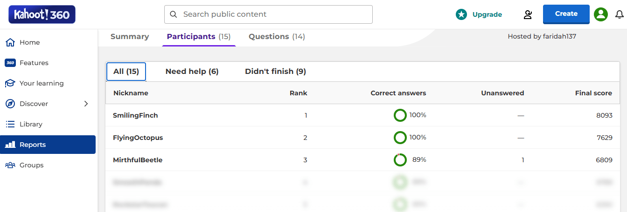
Task: Open the notifications bell icon
Action: [620, 14]
